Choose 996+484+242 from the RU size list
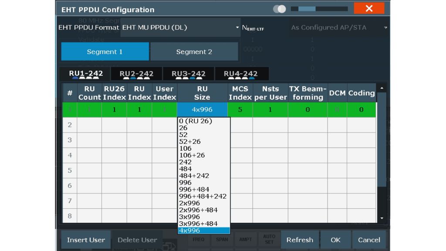 (203, 196)
